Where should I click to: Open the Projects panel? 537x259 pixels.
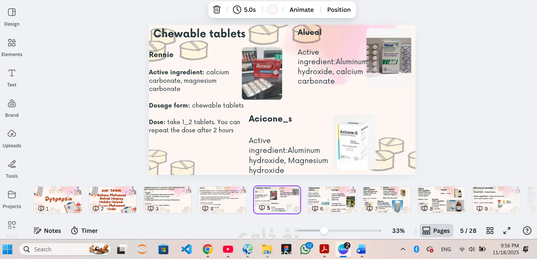(x=12, y=200)
